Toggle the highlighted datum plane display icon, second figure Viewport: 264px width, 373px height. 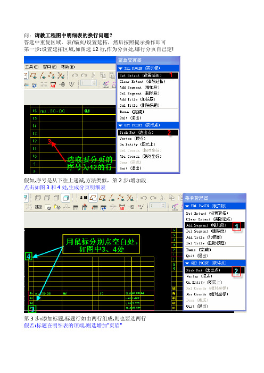(93, 198)
